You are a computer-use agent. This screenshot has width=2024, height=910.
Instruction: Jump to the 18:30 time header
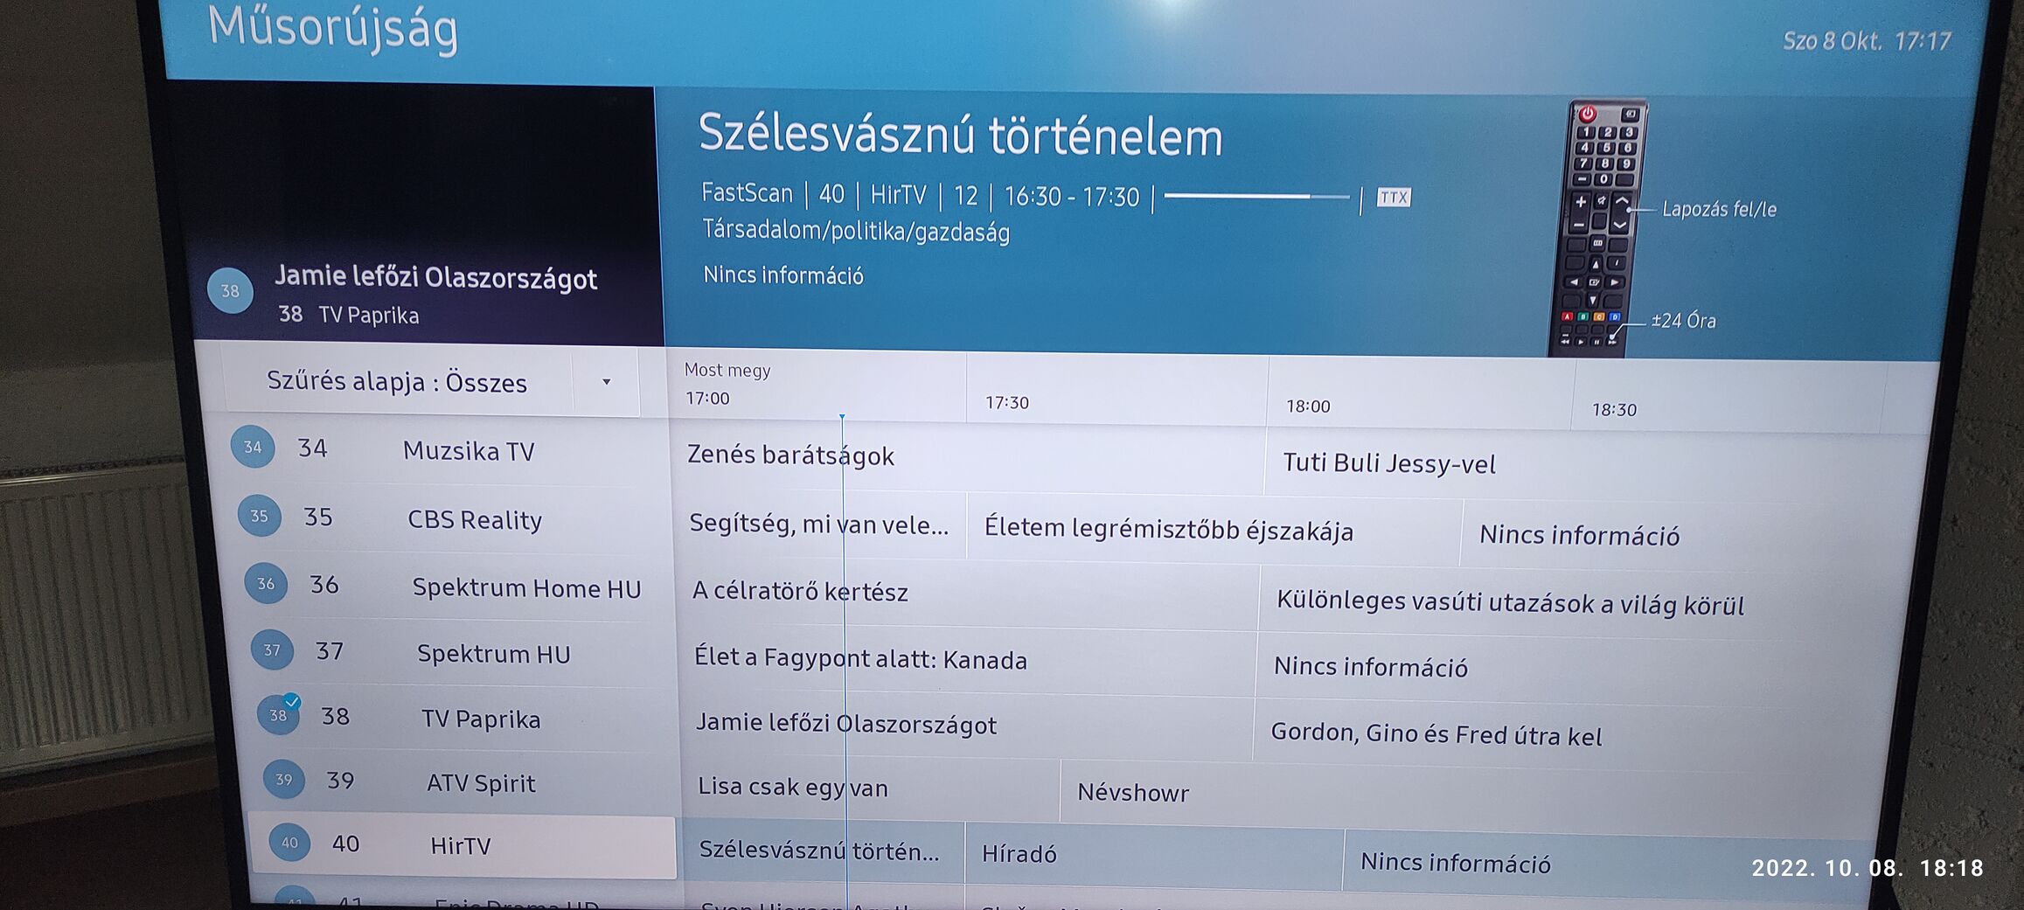[x=1614, y=410]
